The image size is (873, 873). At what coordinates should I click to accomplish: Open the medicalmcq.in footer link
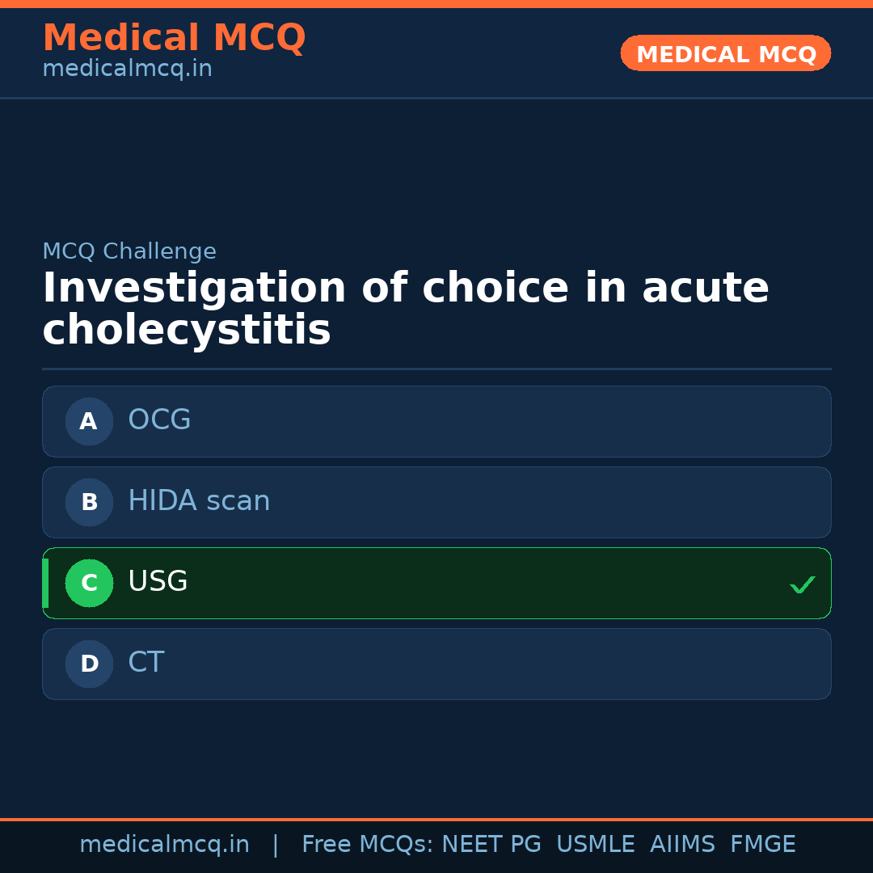pos(164,844)
